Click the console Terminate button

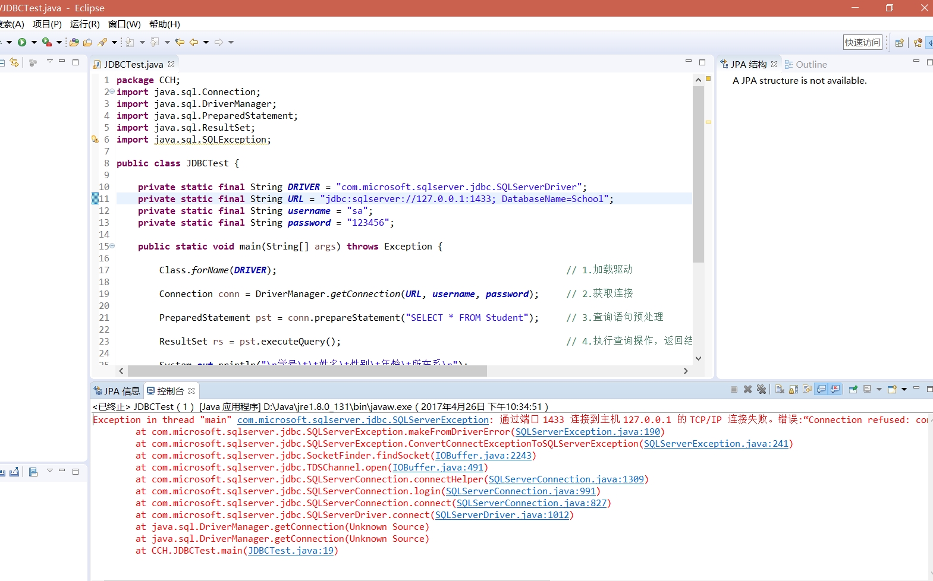point(734,390)
